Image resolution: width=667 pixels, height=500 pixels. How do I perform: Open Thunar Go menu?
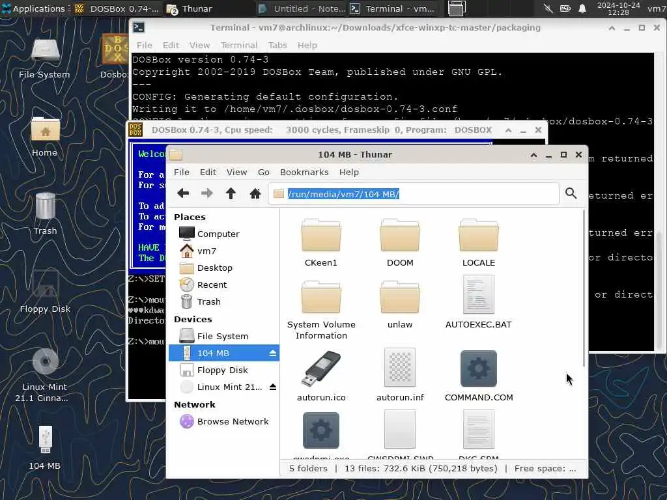[264, 172]
